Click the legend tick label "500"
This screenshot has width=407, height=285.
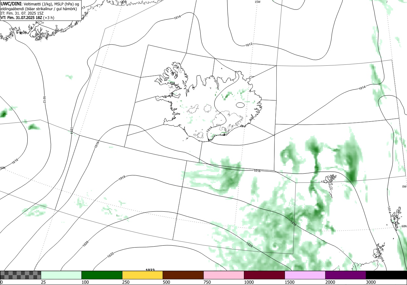point(166,282)
